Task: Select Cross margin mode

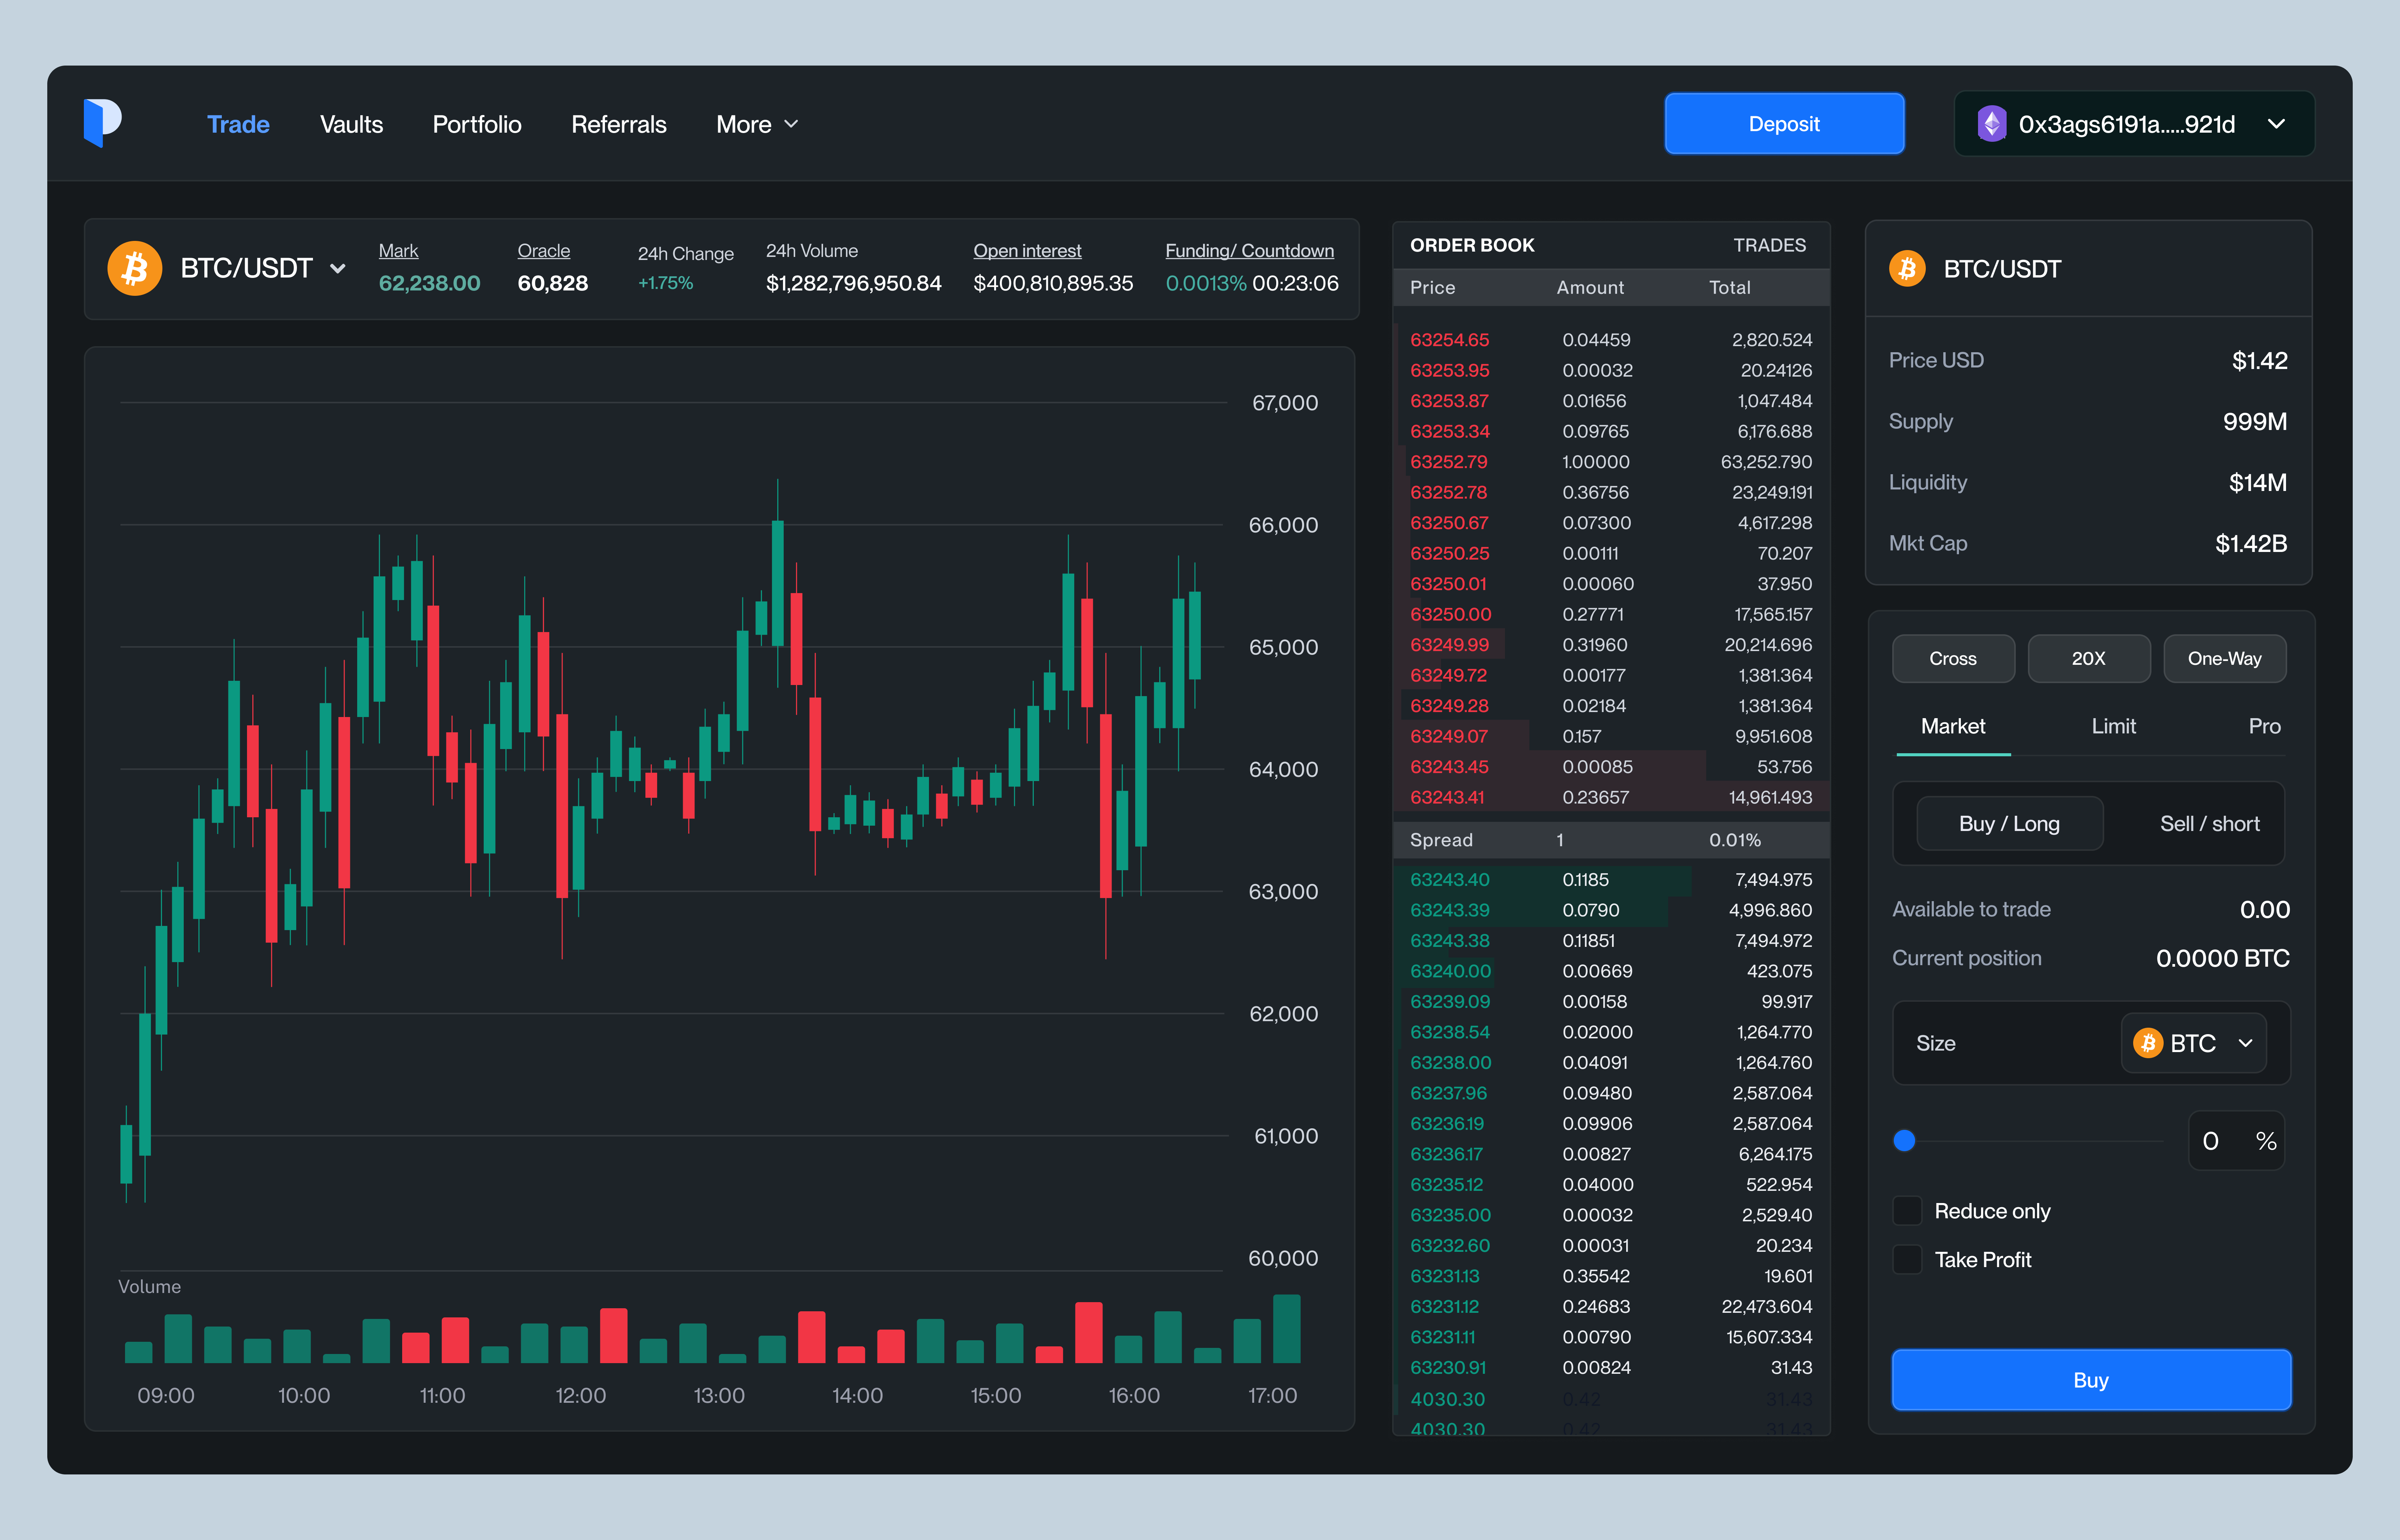Action: tap(1953, 659)
